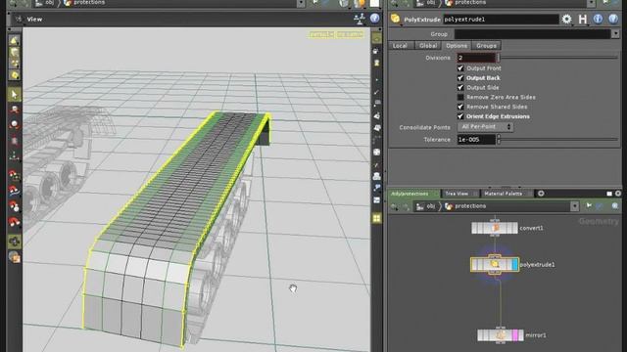
Task: Click the tumble view tool below arrow tool
Action: point(15,110)
